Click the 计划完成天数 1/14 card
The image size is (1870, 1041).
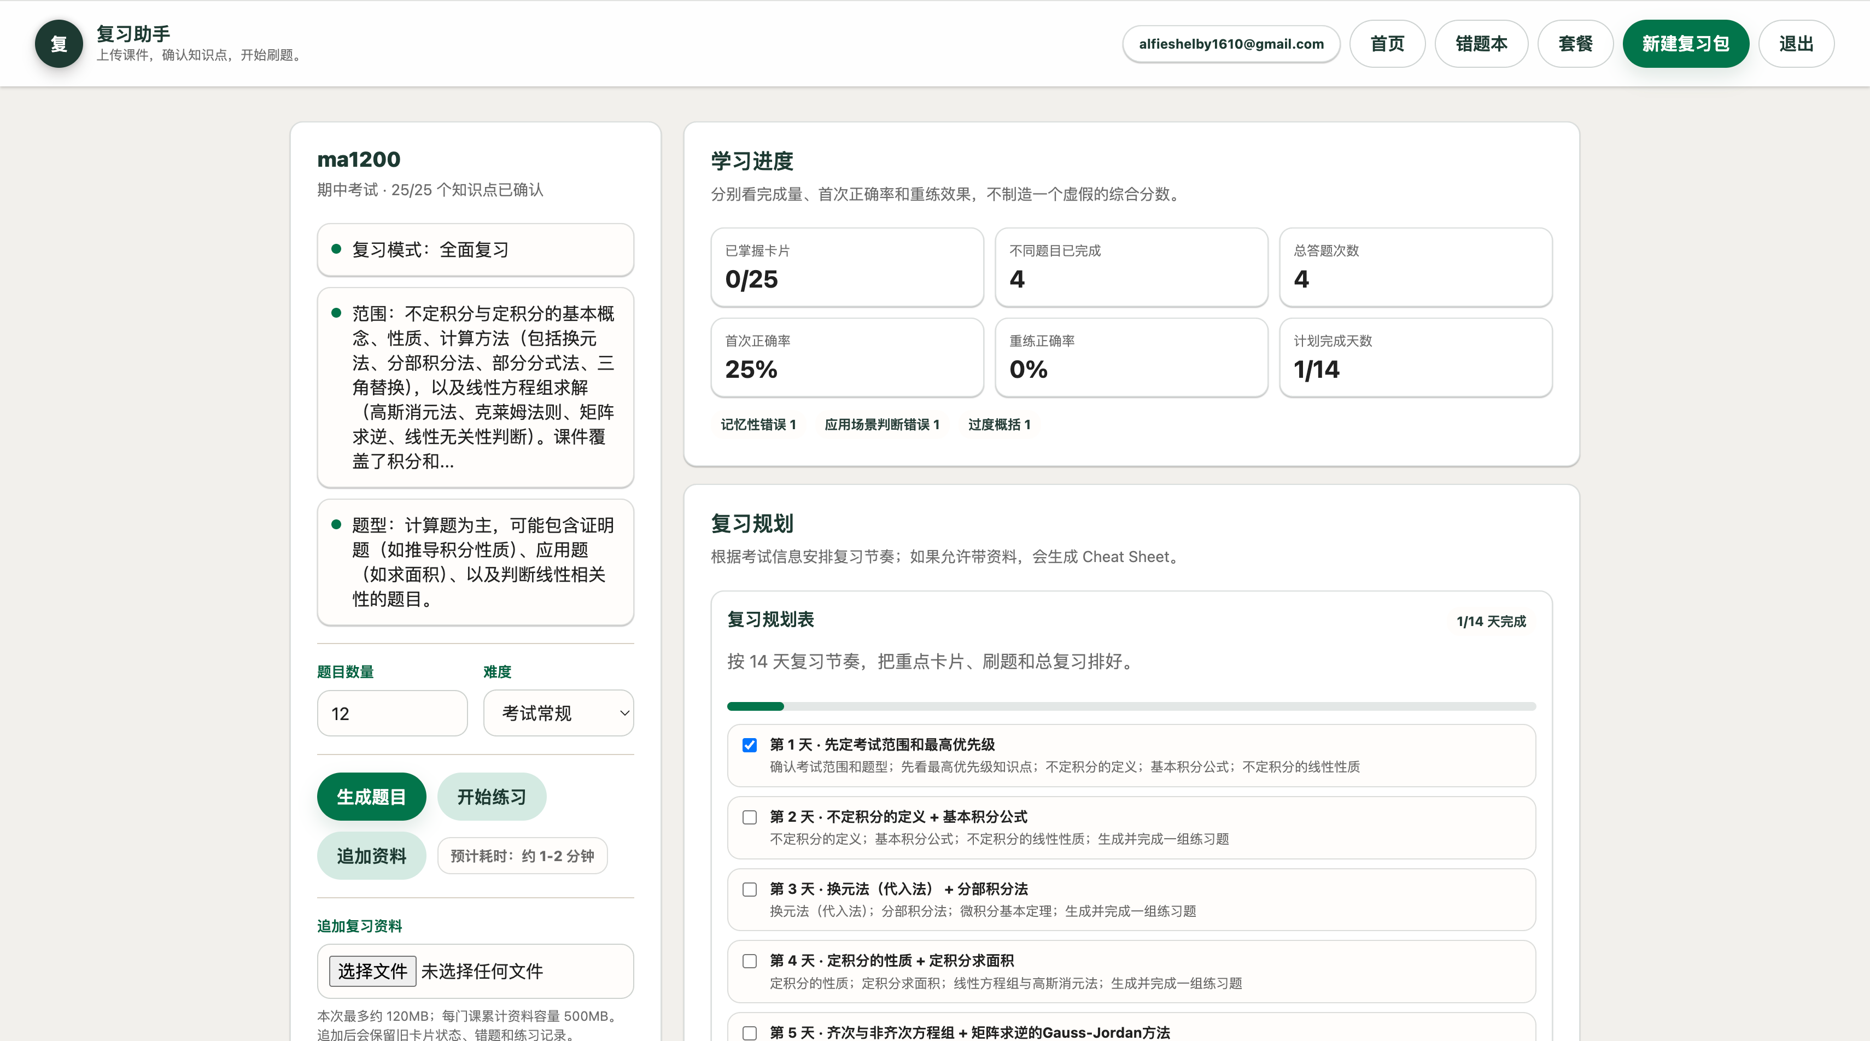[1416, 357]
